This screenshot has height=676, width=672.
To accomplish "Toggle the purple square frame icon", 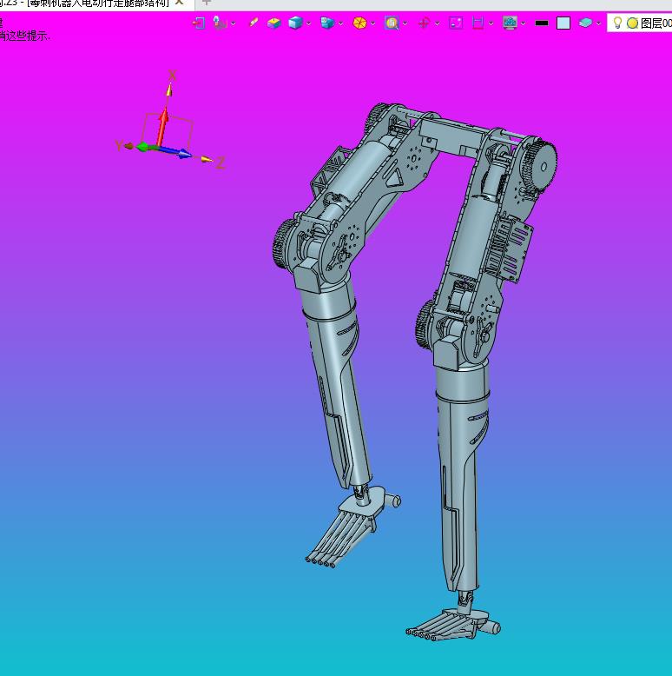I will pyautogui.click(x=456, y=23).
